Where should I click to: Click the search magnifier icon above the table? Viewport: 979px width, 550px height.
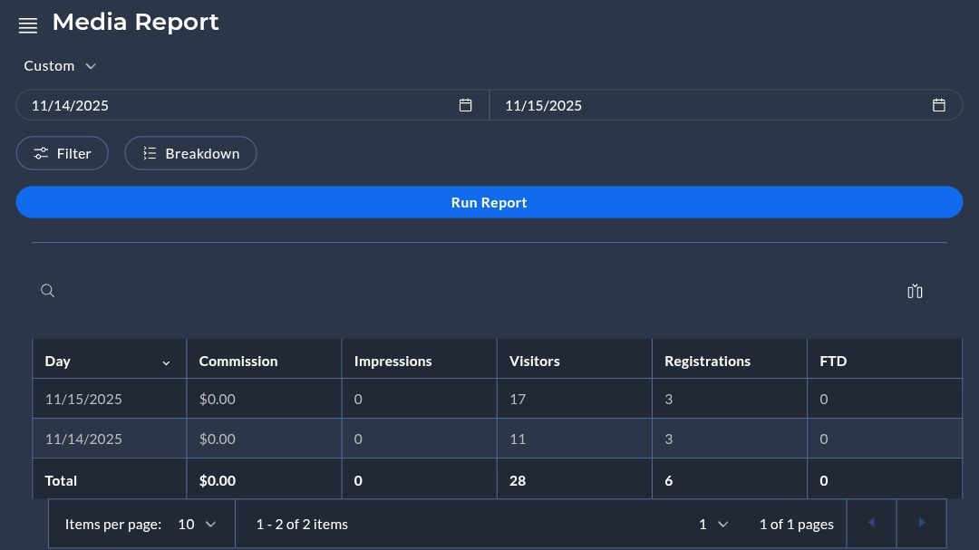point(47,290)
